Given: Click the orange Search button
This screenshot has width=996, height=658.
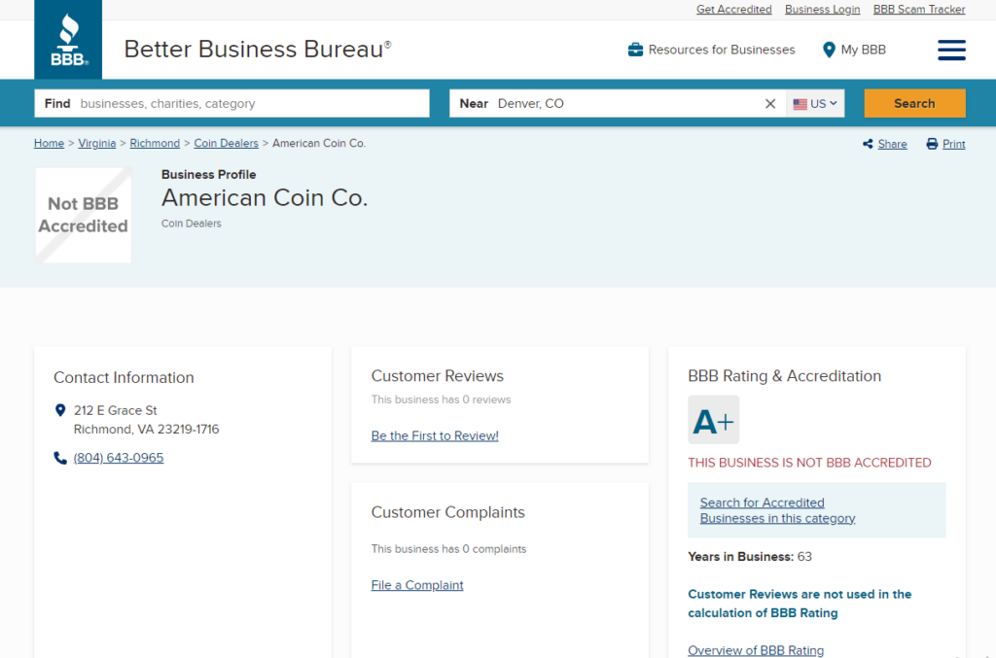Looking at the screenshot, I should coord(914,103).
